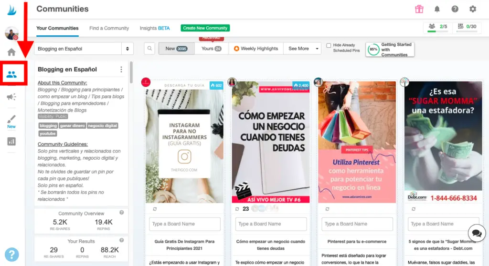Click the pinner avatar on Pinterest tips pin
Viewport: 489px width, 266px height.
(x=318, y=82)
